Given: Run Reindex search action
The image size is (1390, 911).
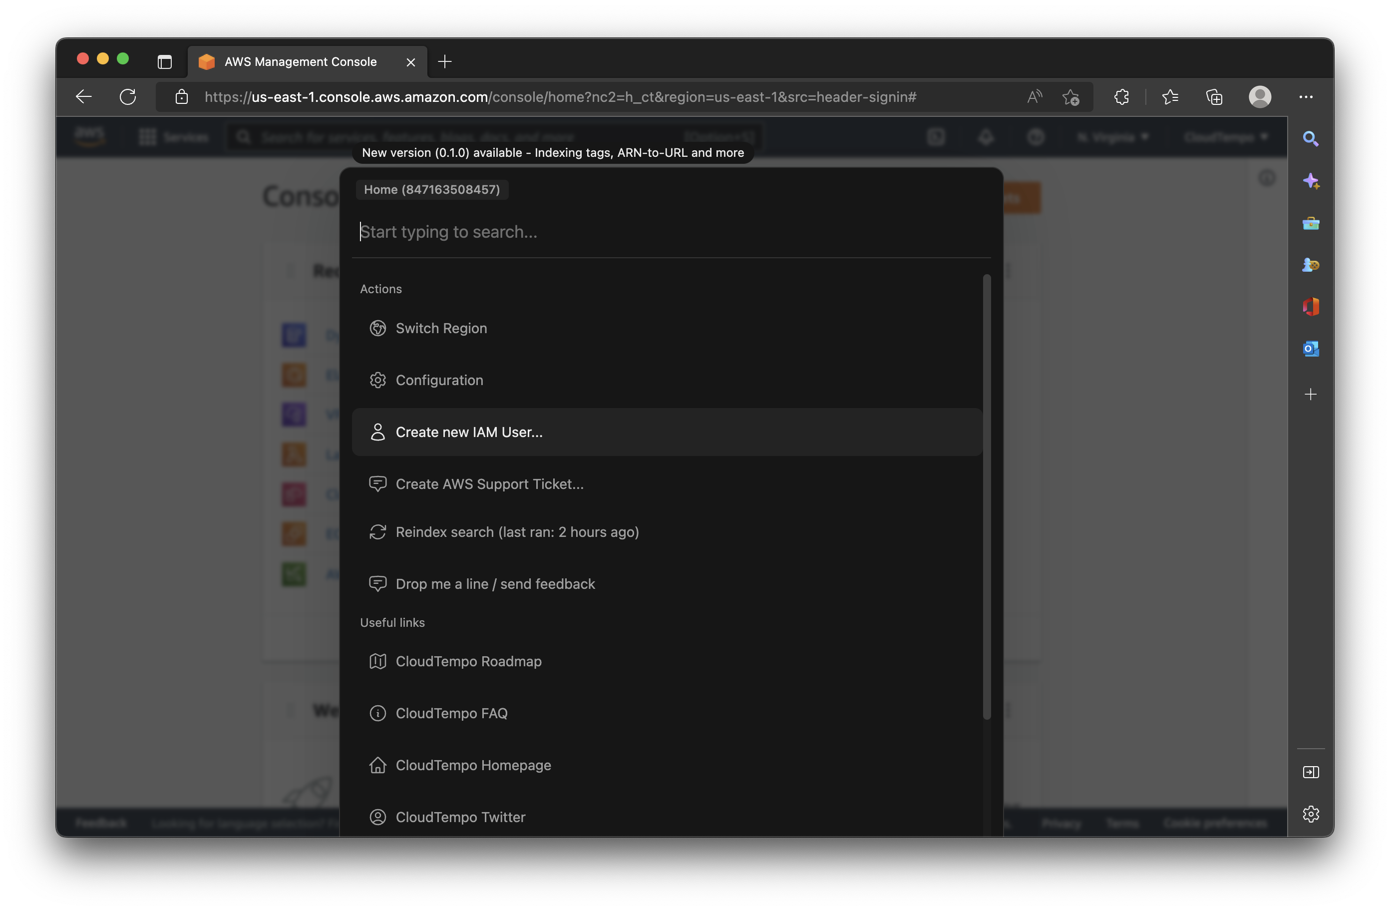Looking at the screenshot, I should click(x=667, y=532).
